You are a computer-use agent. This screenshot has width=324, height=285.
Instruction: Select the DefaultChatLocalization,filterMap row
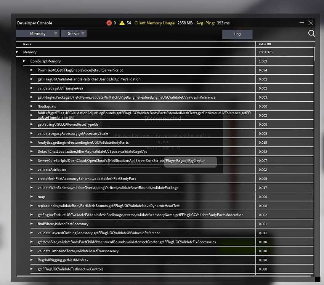coord(114,151)
